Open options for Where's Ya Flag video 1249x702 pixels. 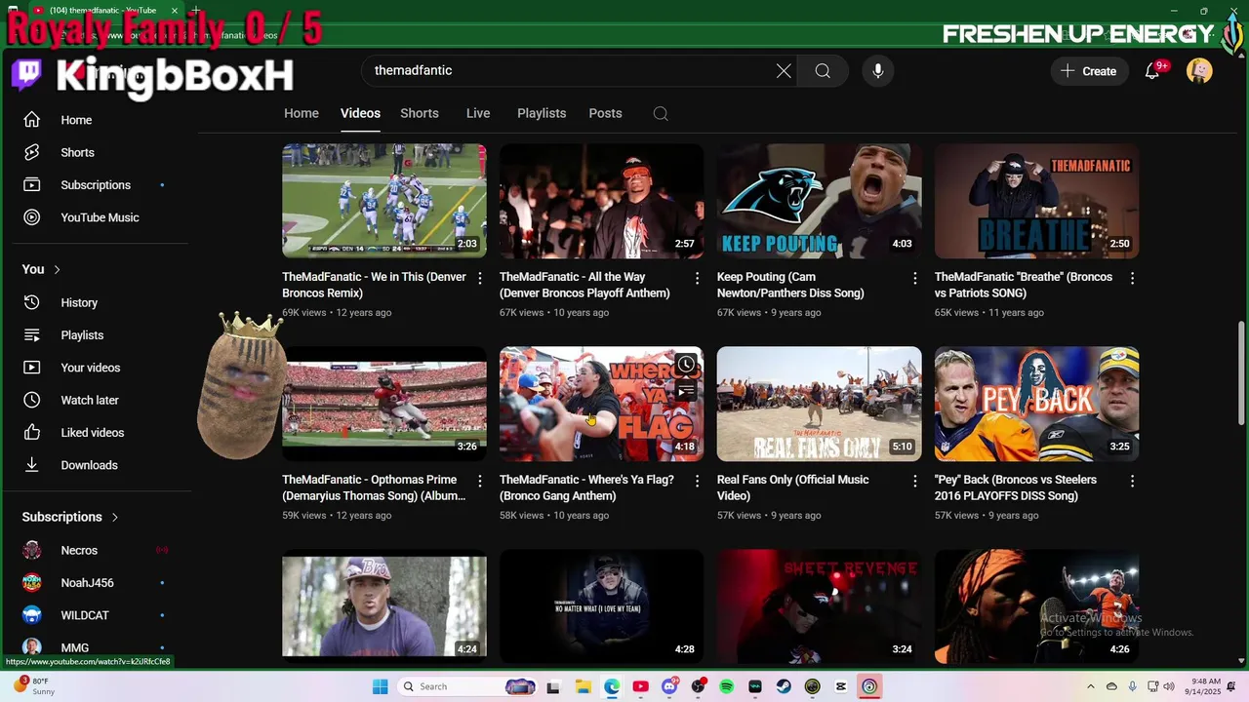pos(697,481)
